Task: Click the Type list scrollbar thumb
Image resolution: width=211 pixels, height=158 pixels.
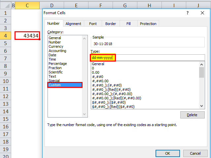Action: pos(201,72)
